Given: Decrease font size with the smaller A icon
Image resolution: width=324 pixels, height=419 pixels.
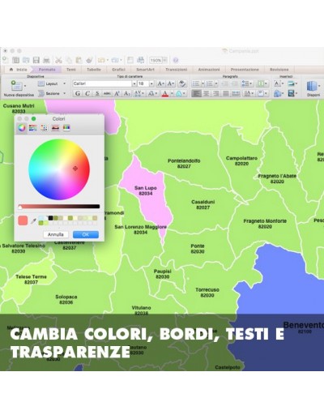Looking at the screenshot, I should [x=171, y=83].
